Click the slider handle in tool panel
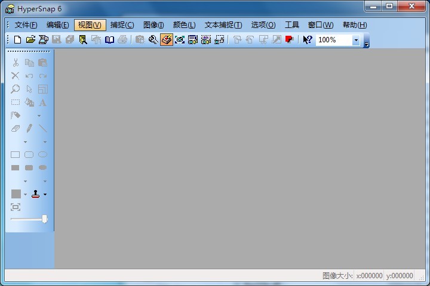This screenshot has height=286, width=430. click(x=44, y=219)
